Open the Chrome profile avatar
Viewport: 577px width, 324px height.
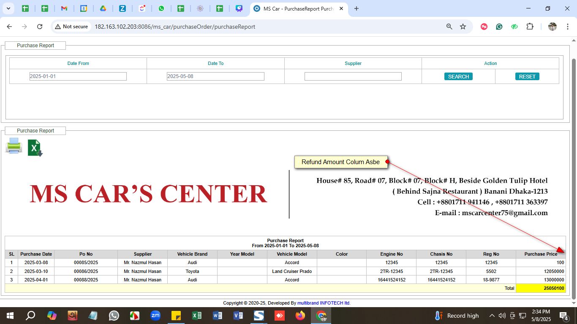[553, 27]
